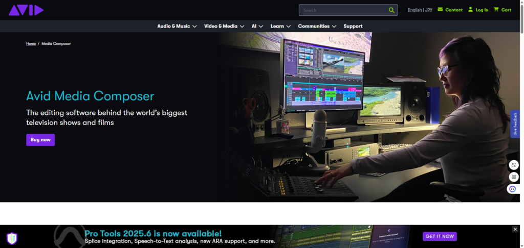Click the Avid Media Composer heading
Image resolution: width=524 pixels, height=248 pixels.
(x=90, y=96)
